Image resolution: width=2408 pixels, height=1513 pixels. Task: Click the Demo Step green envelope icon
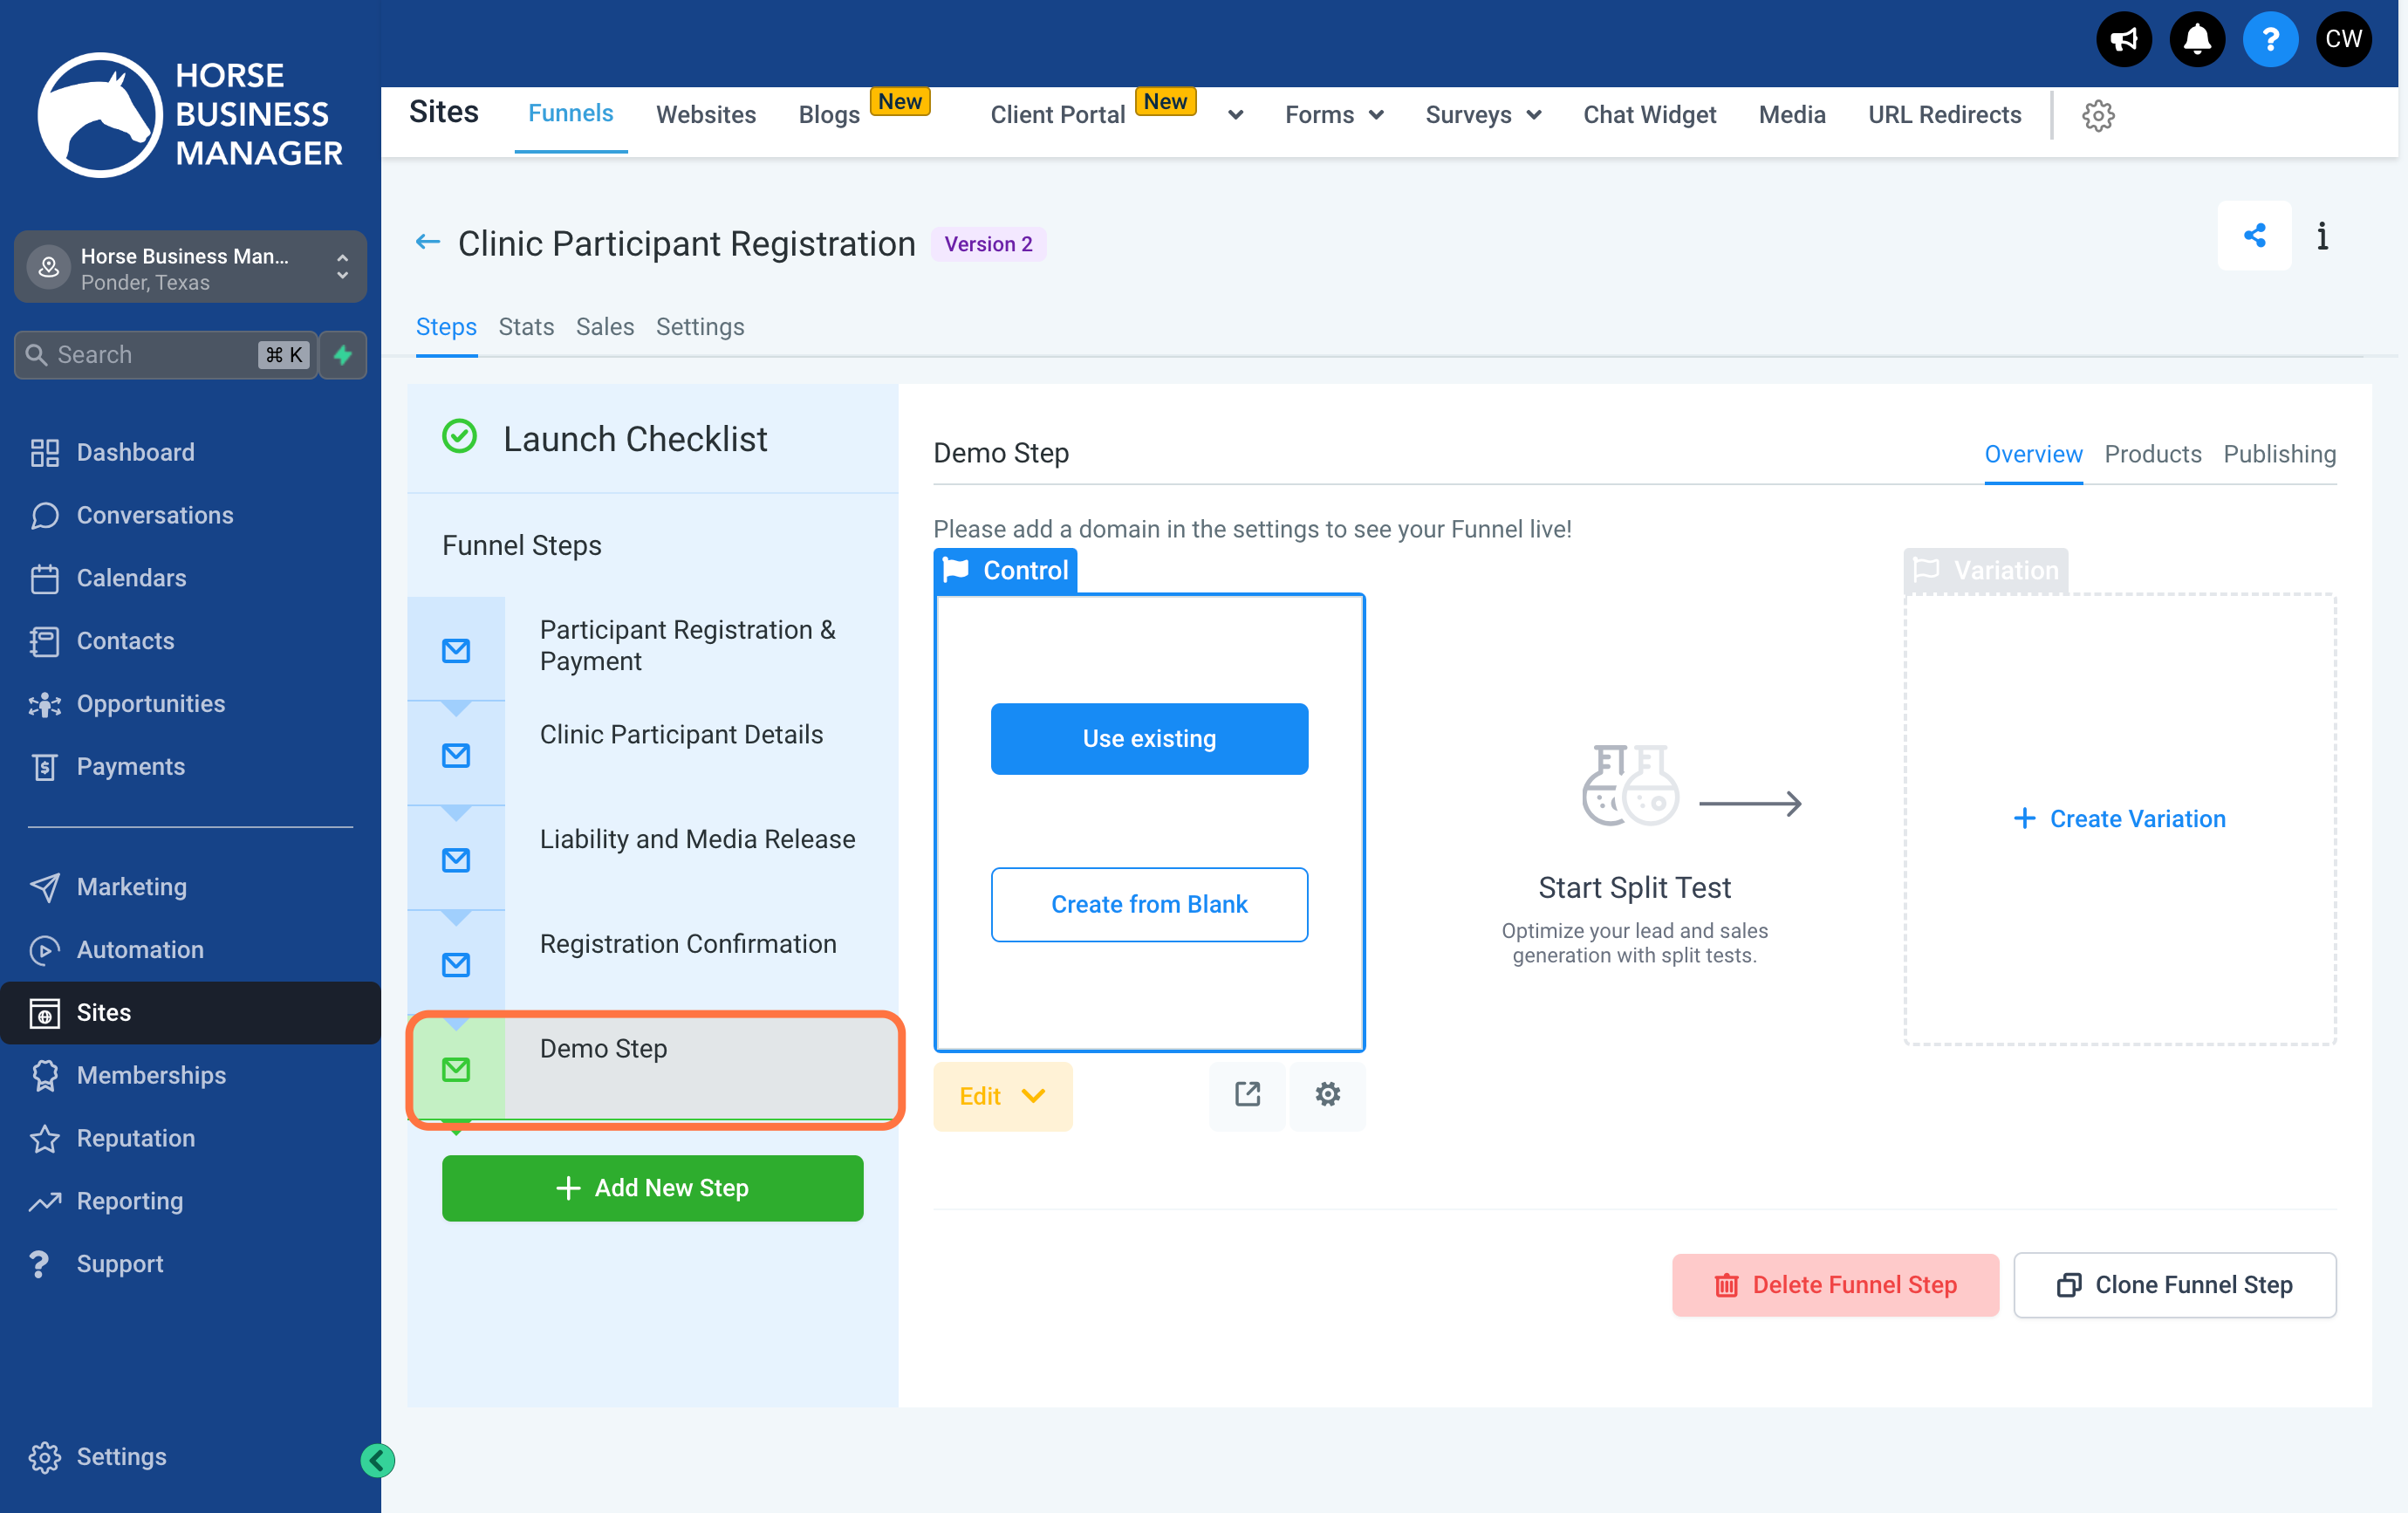pyautogui.click(x=456, y=1070)
